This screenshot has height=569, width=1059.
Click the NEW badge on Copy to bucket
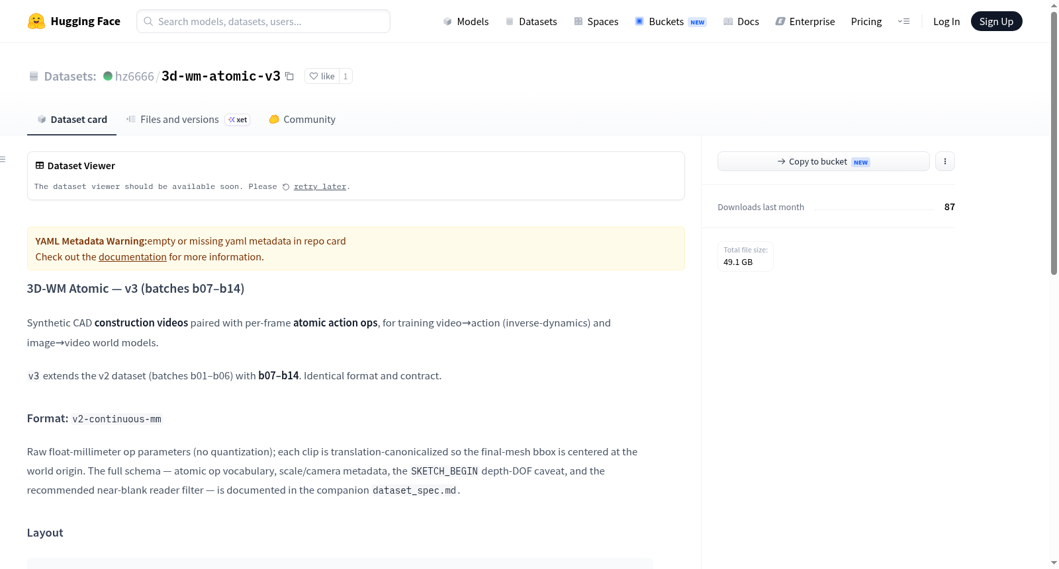pos(860,162)
